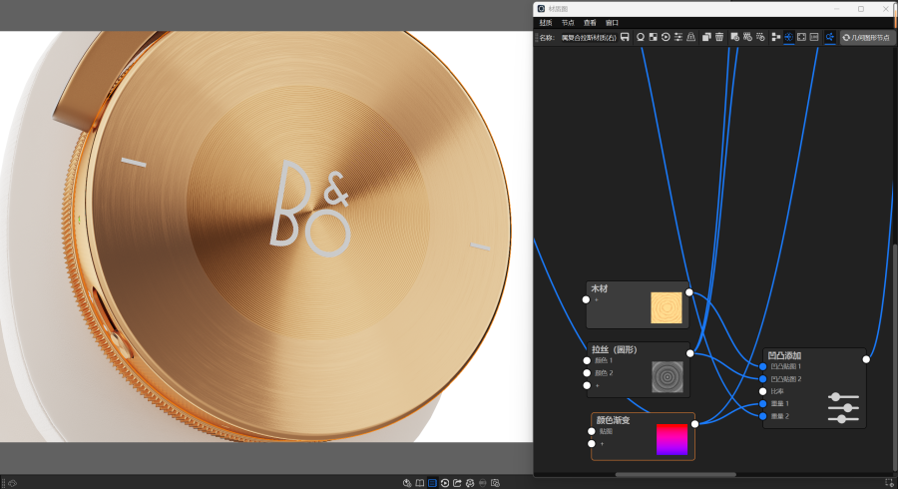Click the 颜色 1 input socket

tap(587, 360)
